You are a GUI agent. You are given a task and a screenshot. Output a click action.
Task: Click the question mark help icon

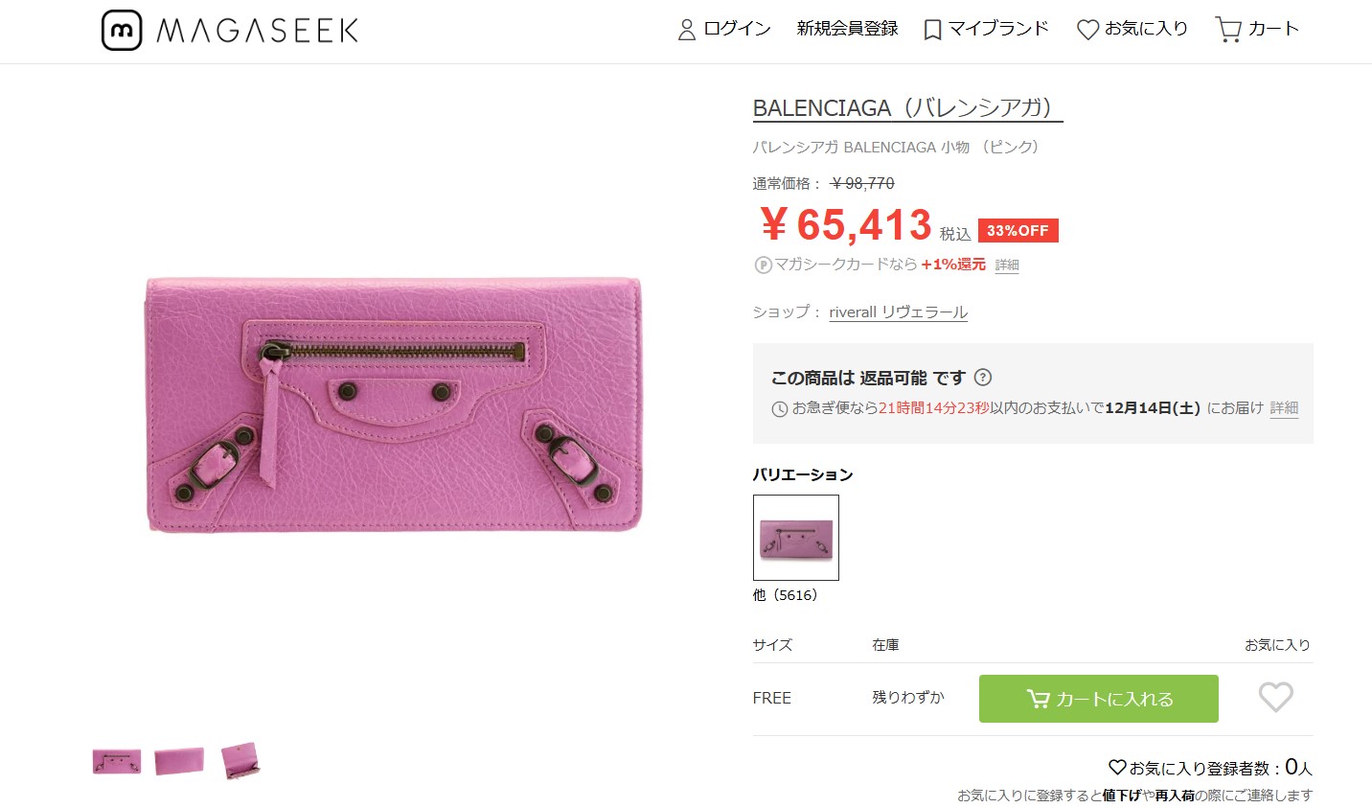click(x=983, y=378)
